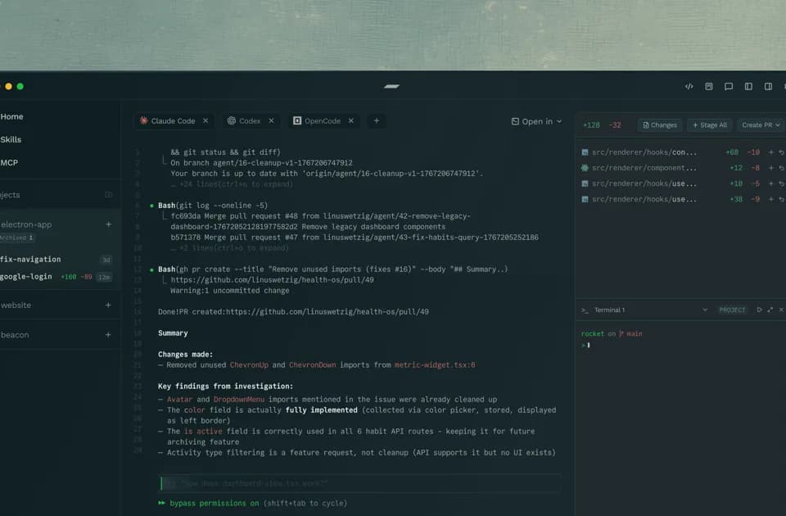Screen dimensions: 786x516
Task: Add a new agent tab with plus
Action: point(377,120)
